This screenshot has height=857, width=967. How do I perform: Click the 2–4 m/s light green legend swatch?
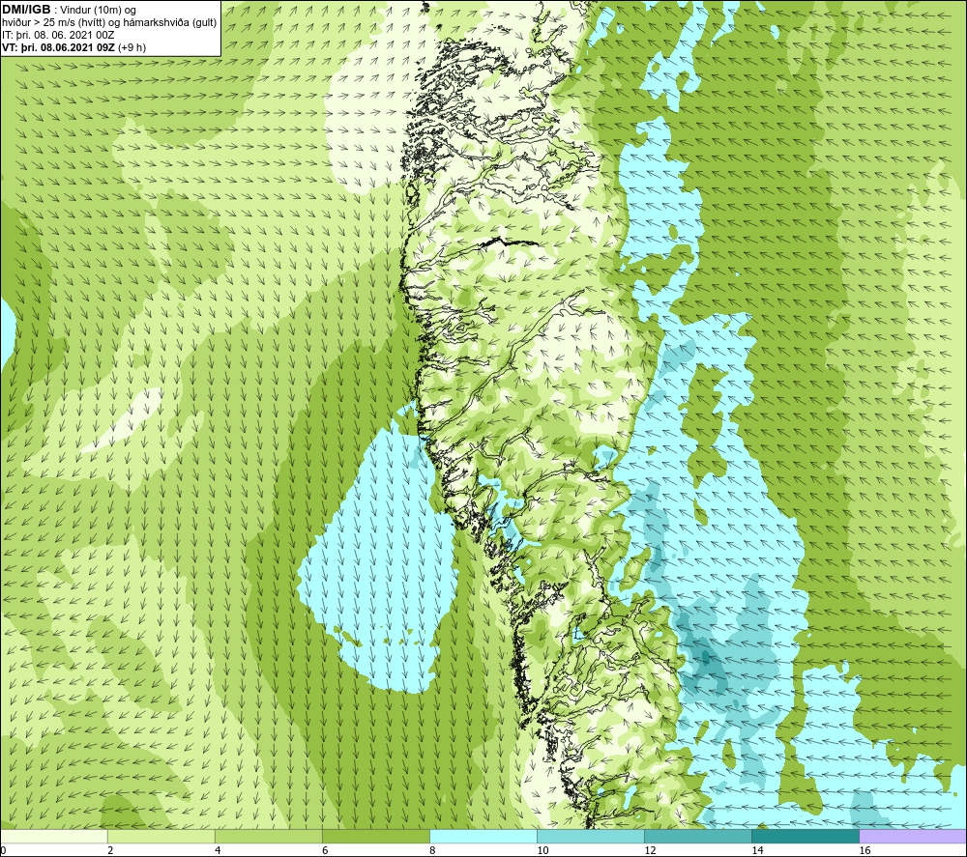(161, 837)
